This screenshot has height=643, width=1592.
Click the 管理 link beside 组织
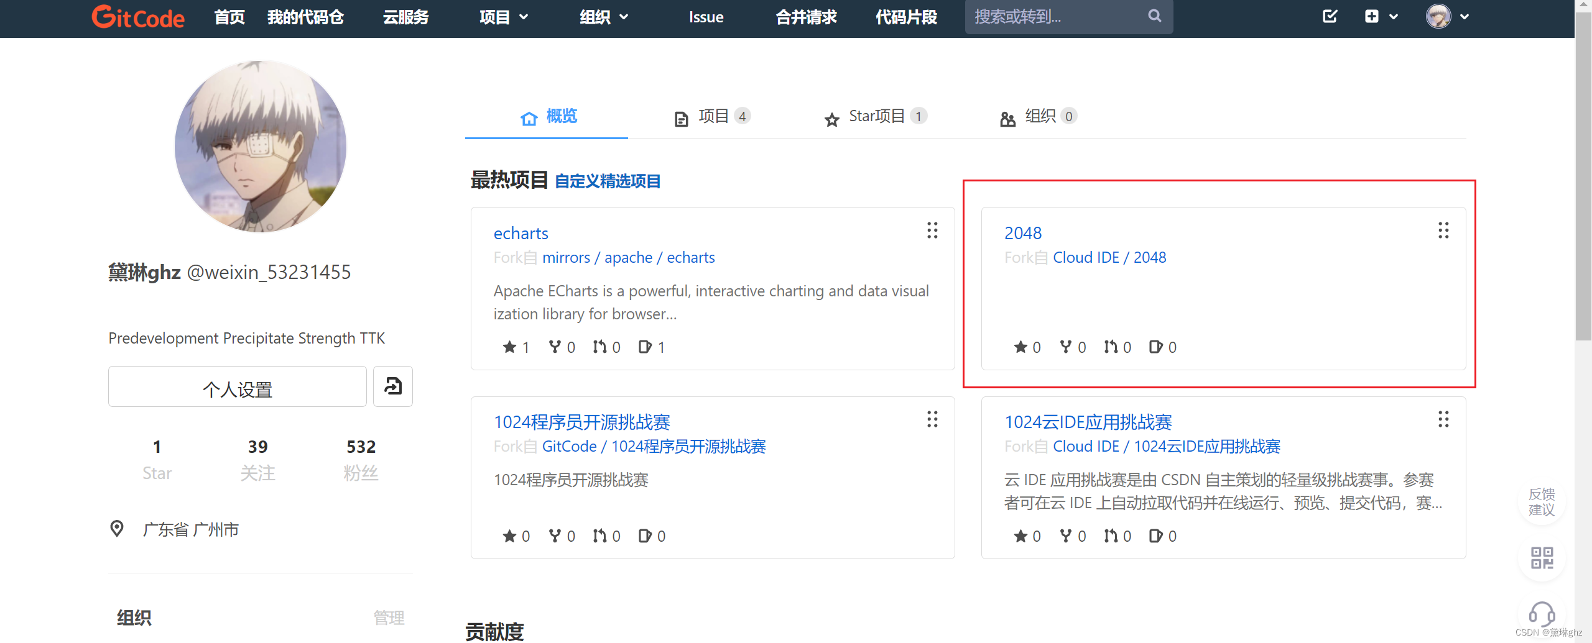tap(389, 618)
